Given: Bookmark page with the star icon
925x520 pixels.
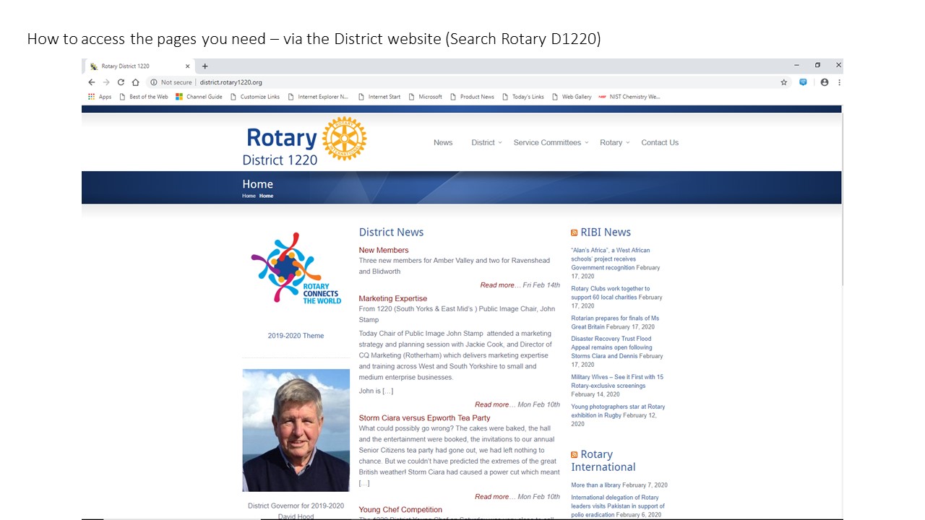Looking at the screenshot, I should pos(783,82).
